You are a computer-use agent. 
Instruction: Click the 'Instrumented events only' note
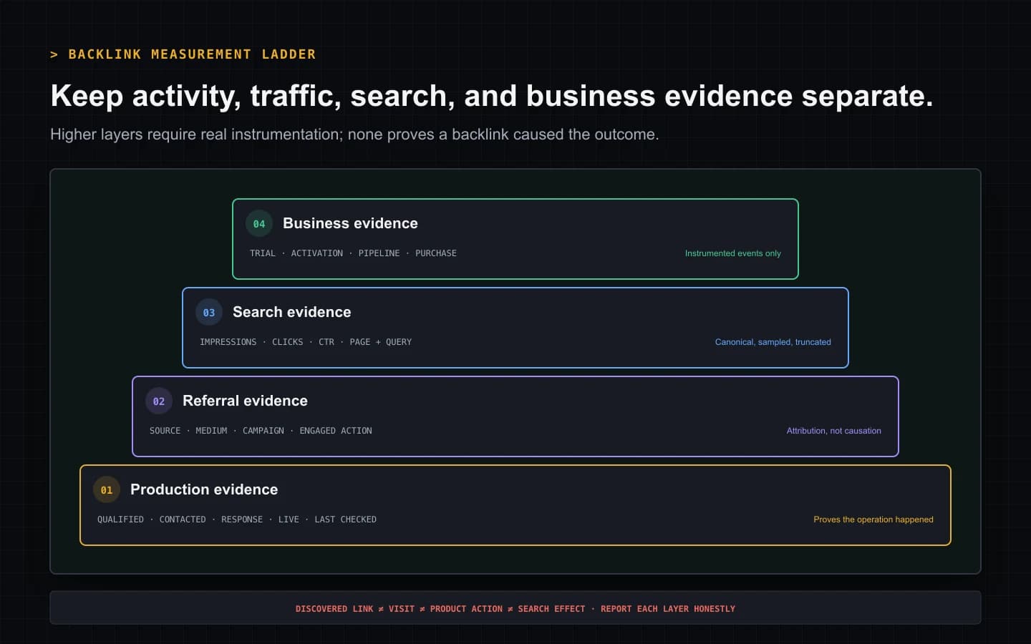732,253
